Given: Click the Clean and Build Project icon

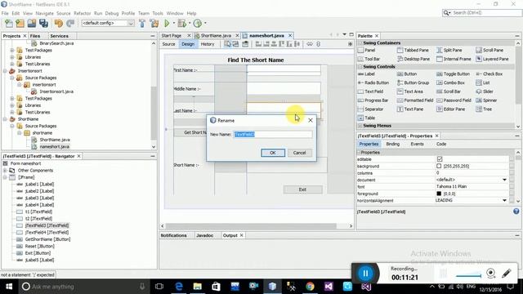Looking at the screenshot, I should tap(154, 24).
